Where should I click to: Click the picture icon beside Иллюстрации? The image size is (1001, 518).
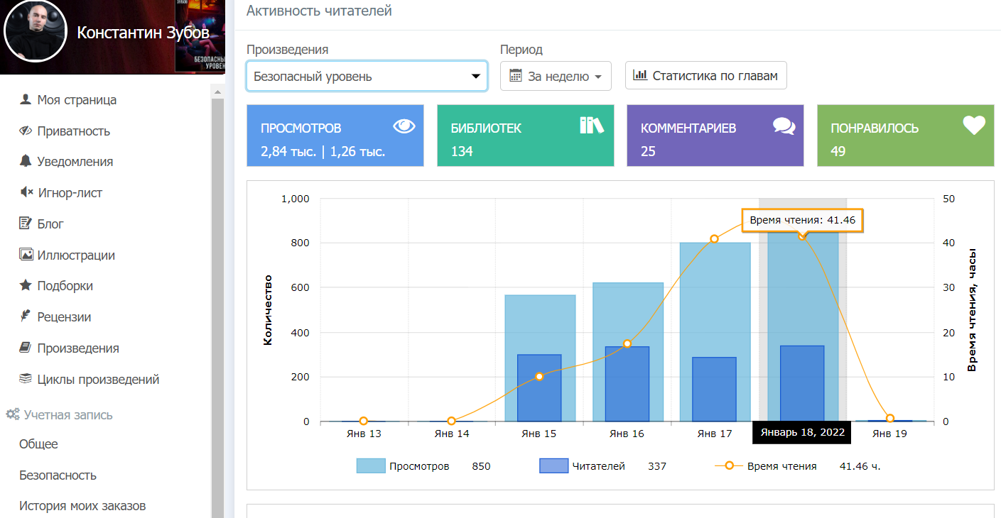26,255
